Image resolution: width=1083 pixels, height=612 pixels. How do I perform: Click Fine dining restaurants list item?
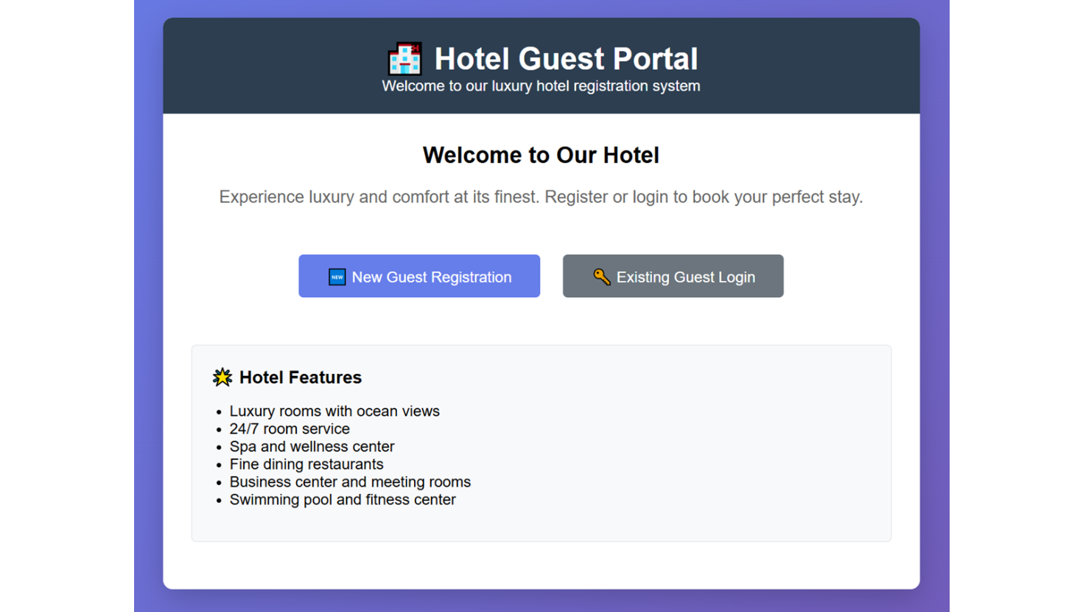(x=306, y=465)
